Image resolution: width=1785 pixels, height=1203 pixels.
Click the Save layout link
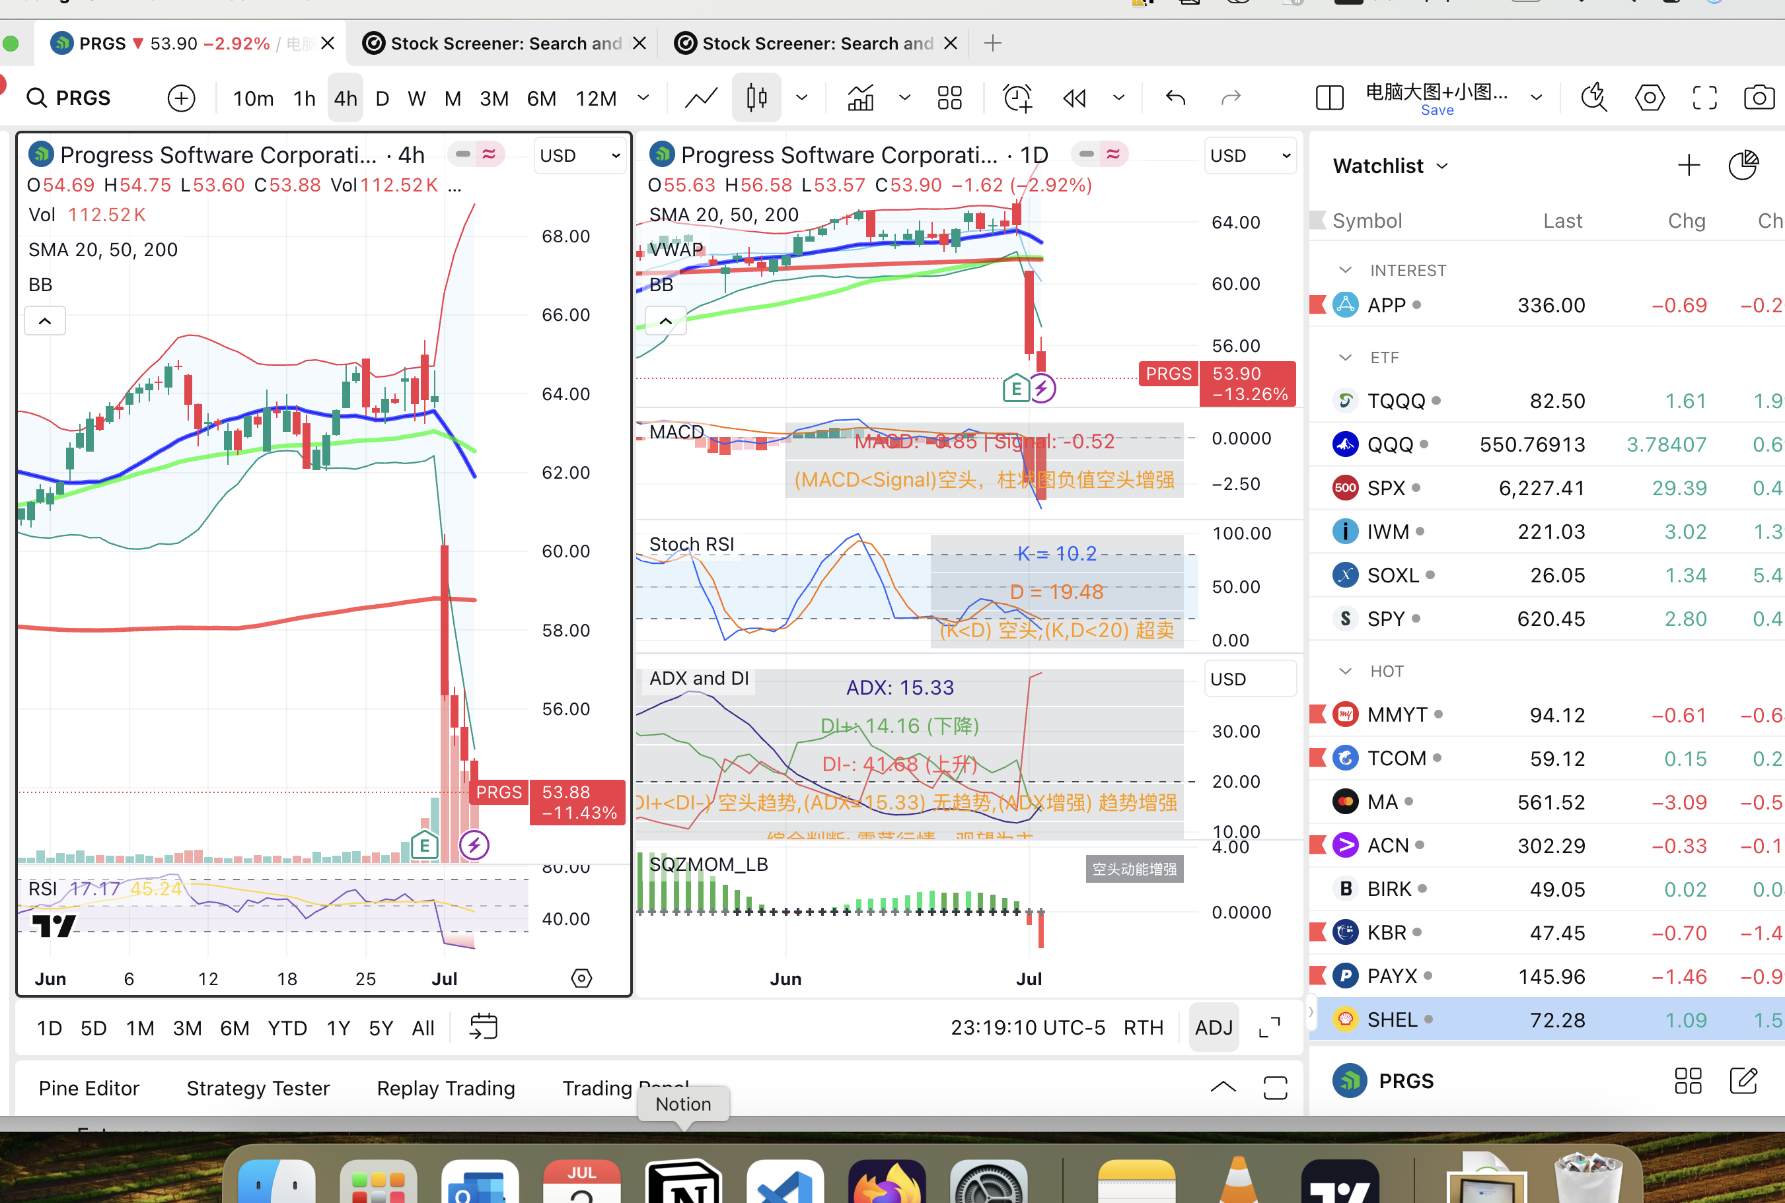1438,110
